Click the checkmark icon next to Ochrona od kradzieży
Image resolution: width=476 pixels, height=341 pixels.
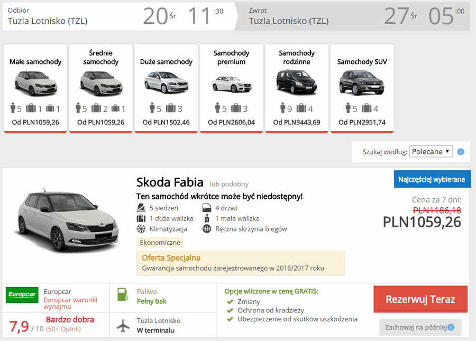230,310
